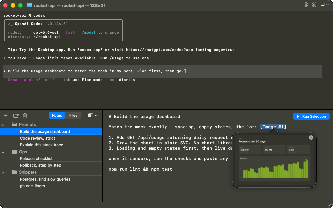The width and height of the screenshot is (333, 208).
Task: Switch to the Notes tab
Action: pyautogui.click(x=57, y=115)
